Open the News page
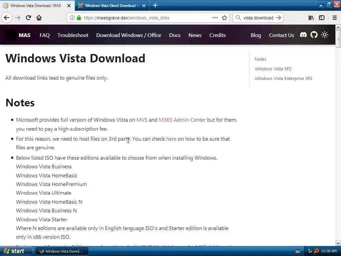 [x=195, y=35]
